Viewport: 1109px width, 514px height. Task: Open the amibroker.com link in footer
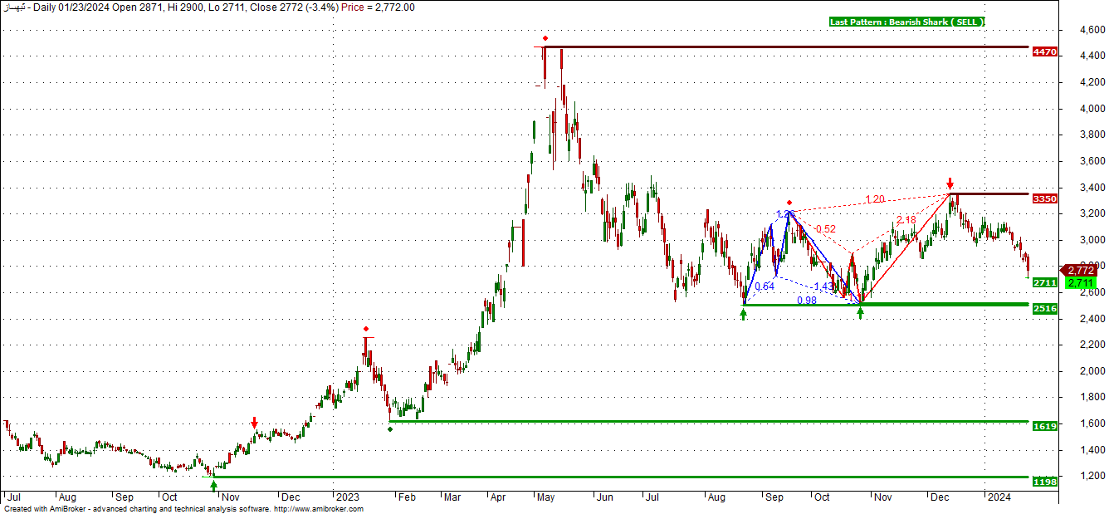(x=318, y=509)
